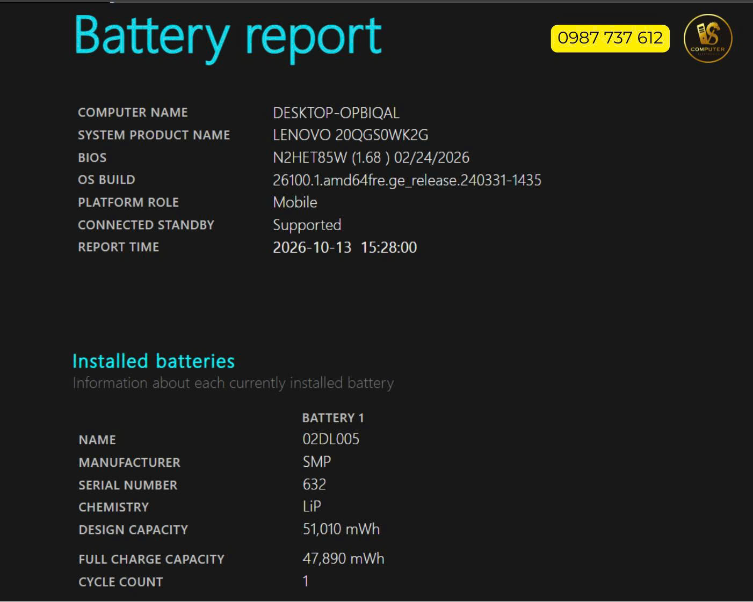Click the connected standby value "Supported"

(x=307, y=225)
